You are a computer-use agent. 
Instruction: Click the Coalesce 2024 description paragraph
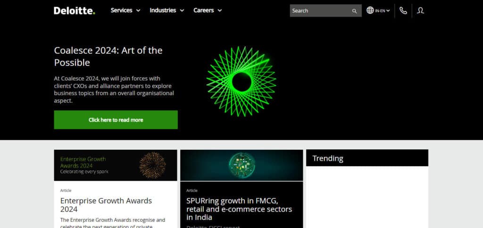[x=114, y=90]
